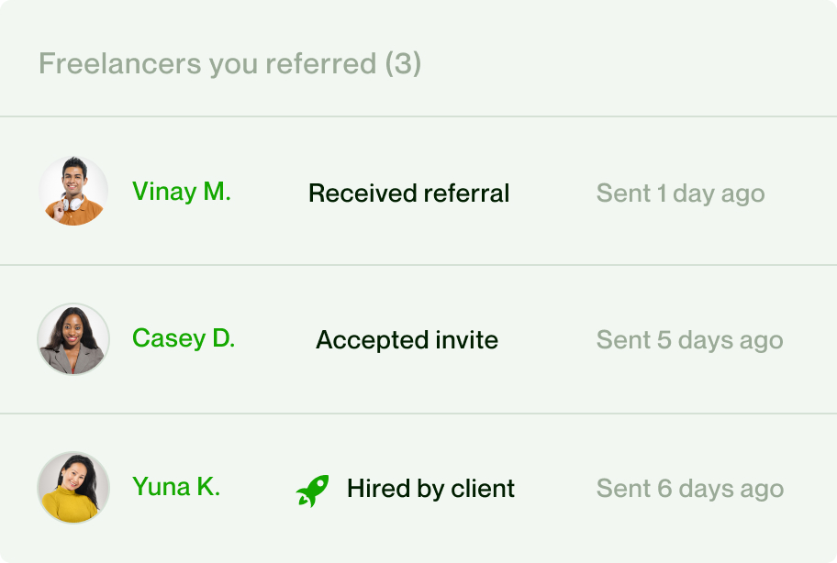This screenshot has height=563, width=837.
Task: Click the Accepted invite status label
Action: tap(406, 339)
